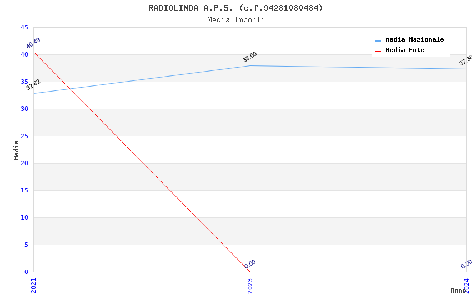Click the 40.49 data point label
The width and height of the screenshot is (472, 305).
[x=33, y=43]
